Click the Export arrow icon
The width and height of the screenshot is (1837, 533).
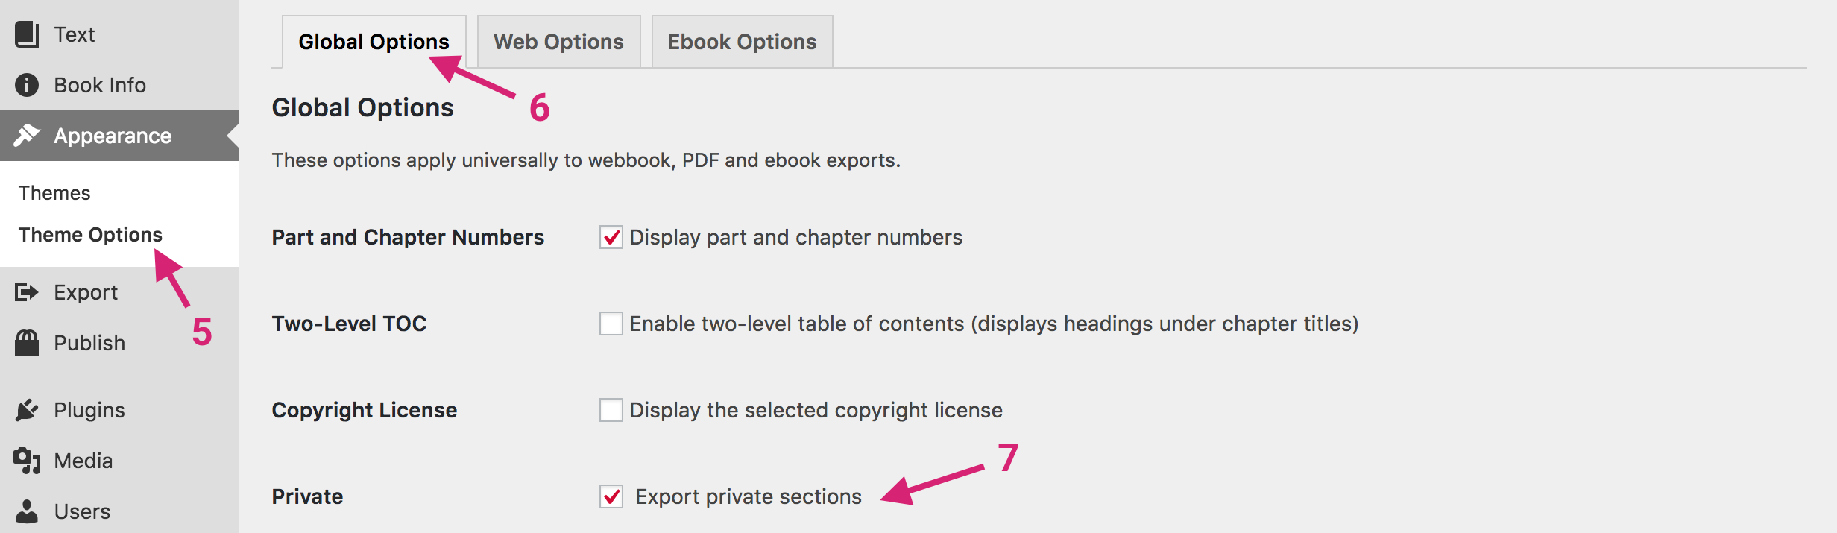pos(27,292)
